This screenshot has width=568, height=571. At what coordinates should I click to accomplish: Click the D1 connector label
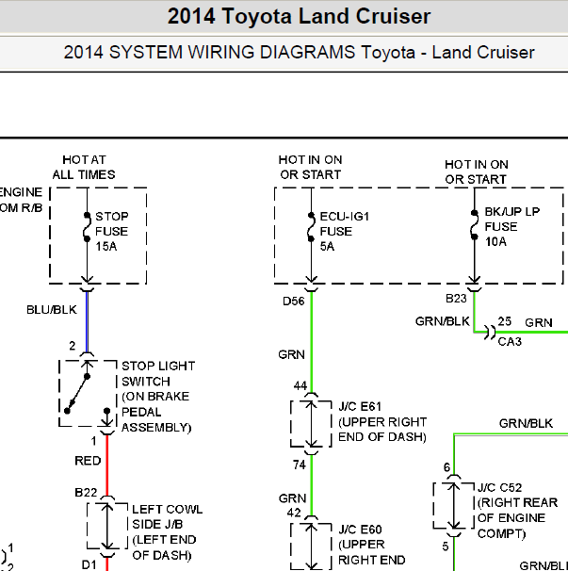click(89, 565)
